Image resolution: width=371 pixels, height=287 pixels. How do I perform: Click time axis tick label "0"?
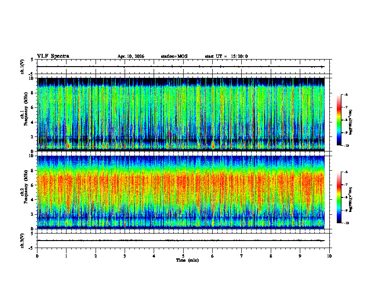(x=37, y=256)
